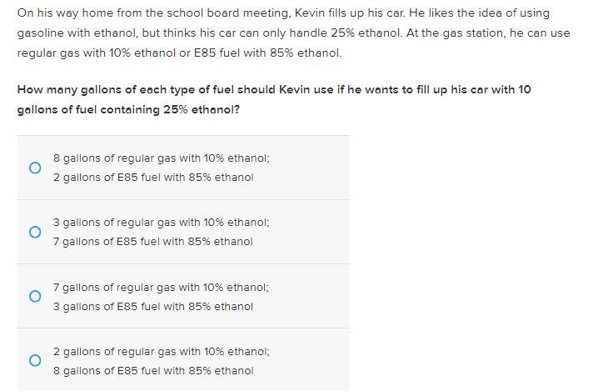Choose radio button for 7 gallons regular gas
This screenshot has height=391, width=603.
35,296
